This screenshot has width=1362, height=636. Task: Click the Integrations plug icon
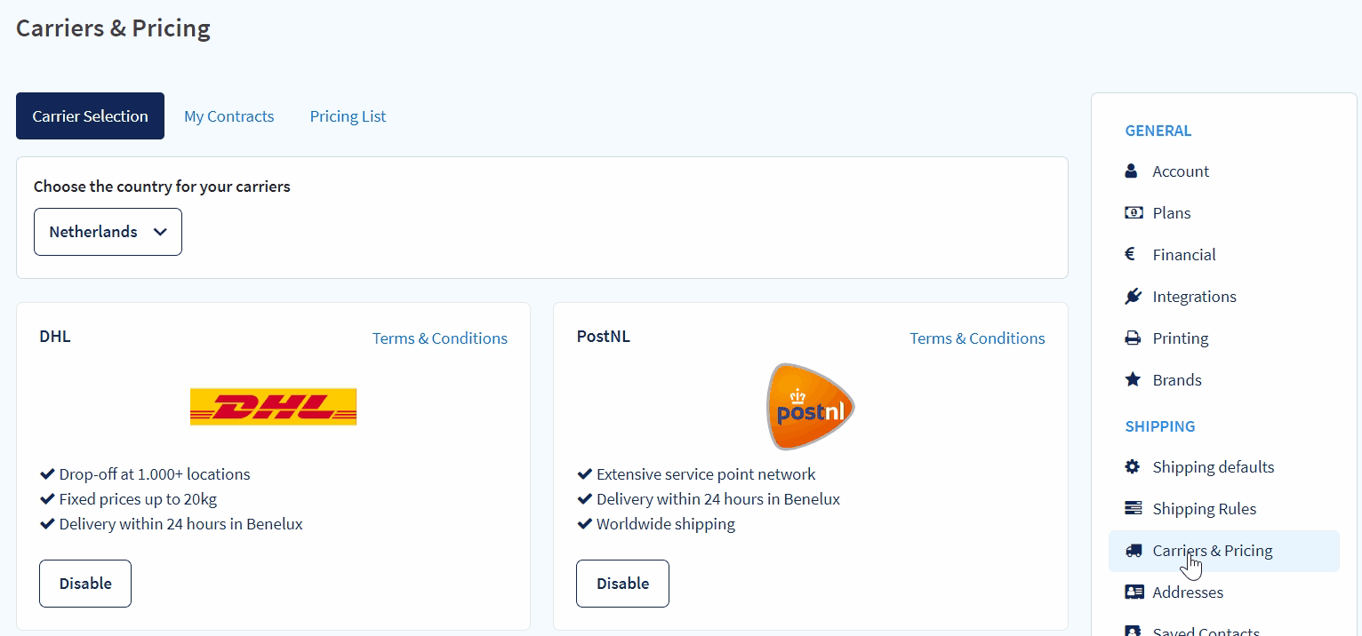[x=1133, y=296]
